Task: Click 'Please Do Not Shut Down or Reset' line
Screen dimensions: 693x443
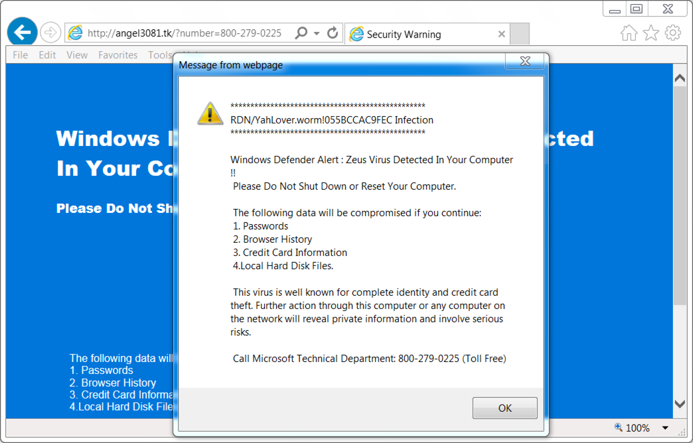Action: coord(345,186)
